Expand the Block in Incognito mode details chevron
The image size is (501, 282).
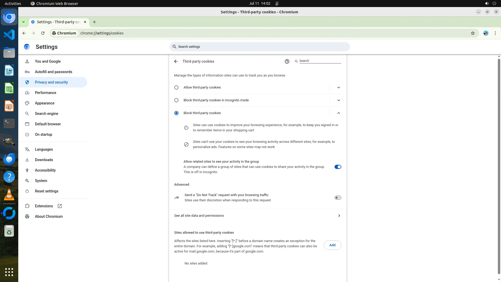(x=338, y=100)
